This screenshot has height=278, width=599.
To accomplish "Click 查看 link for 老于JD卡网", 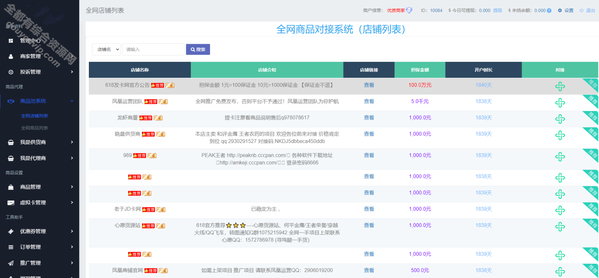I will (x=369, y=209).
